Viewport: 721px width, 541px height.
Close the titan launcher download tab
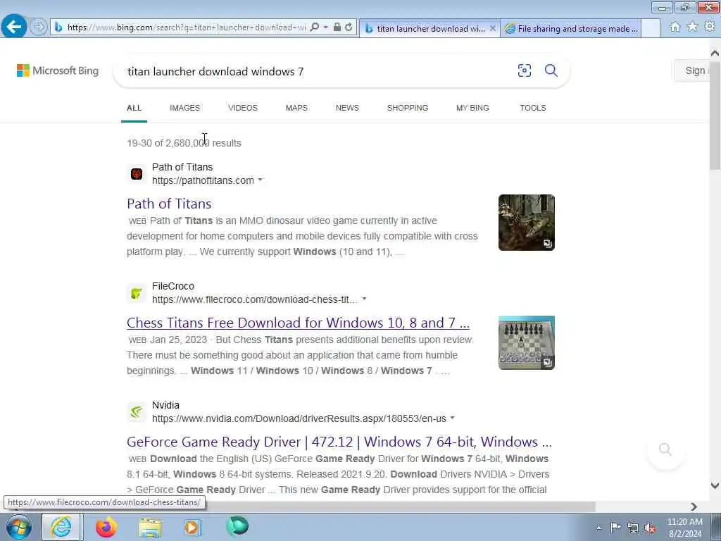click(492, 28)
